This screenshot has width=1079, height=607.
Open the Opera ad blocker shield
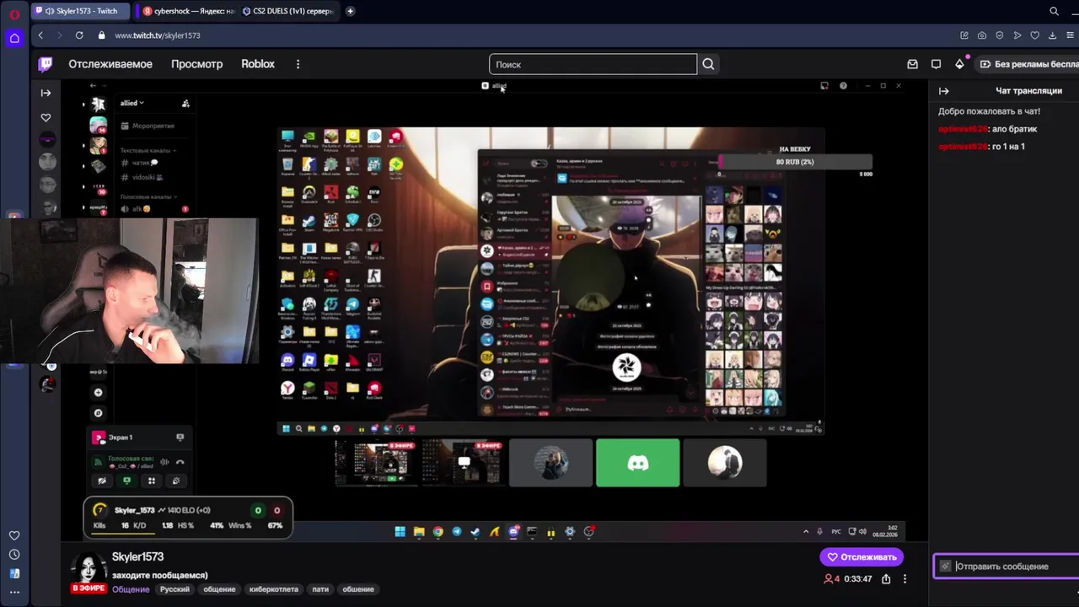pyautogui.click(x=1000, y=35)
